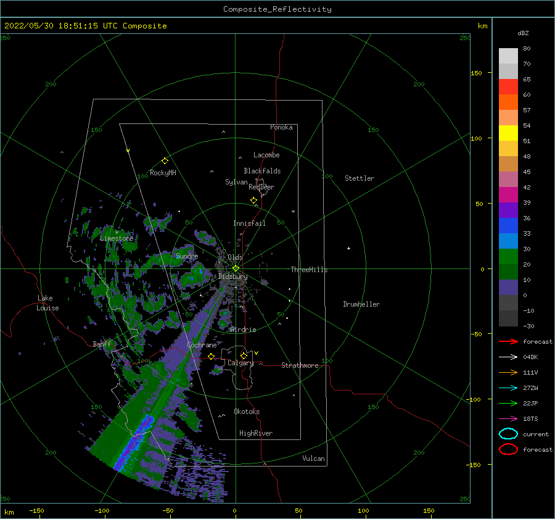This screenshot has width=555, height=519.
Task: Pick the bright green swatch below 30 dBZ
Action: tap(508, 257)
